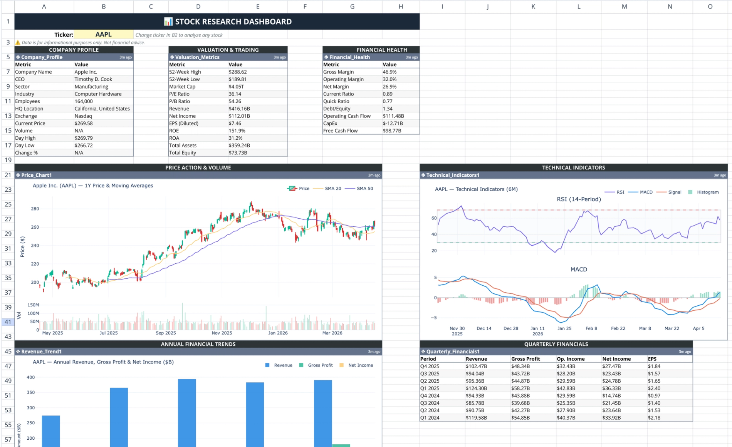Viewport: 732px width, 447px height.
Task: Click Q1 2025 revenue $124.30B
Action: (488, 388)
